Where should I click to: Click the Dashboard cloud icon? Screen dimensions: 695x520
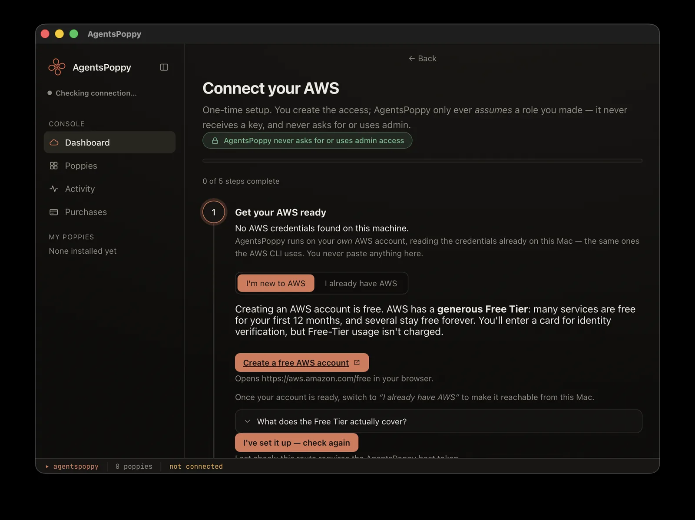(54, 142)
